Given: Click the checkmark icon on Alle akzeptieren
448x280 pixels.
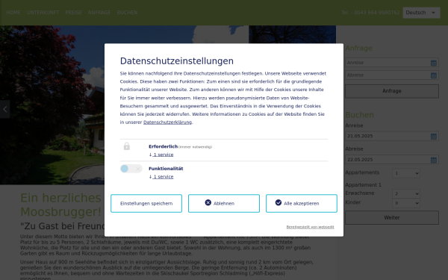Looking at the screenshot, I should (x=279, y=202).
